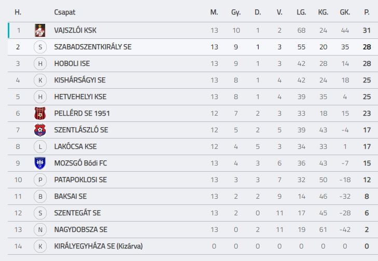Select the SZENTEGÁT SE team name
Image resolution: width=378 pixels, height=261 pixels.
77,213
